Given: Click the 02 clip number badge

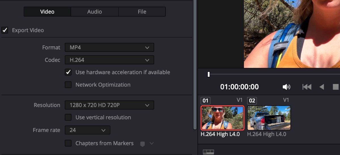Looking at the screenshot, I should [252, 101].
